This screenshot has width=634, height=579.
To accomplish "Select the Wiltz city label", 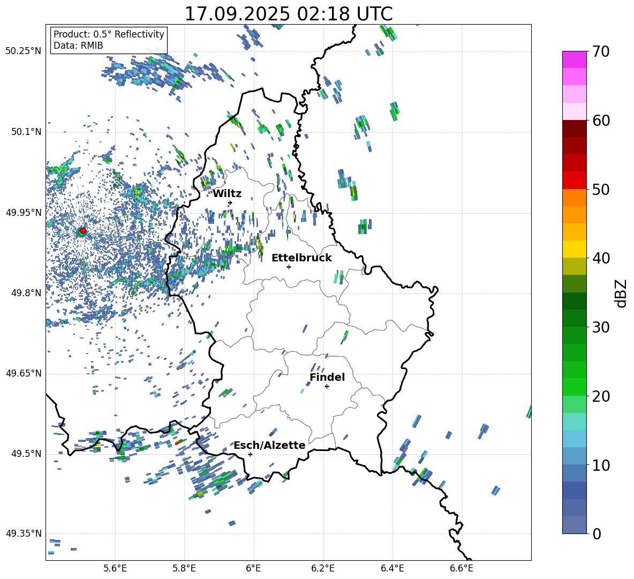I will [x=227, y=193].
